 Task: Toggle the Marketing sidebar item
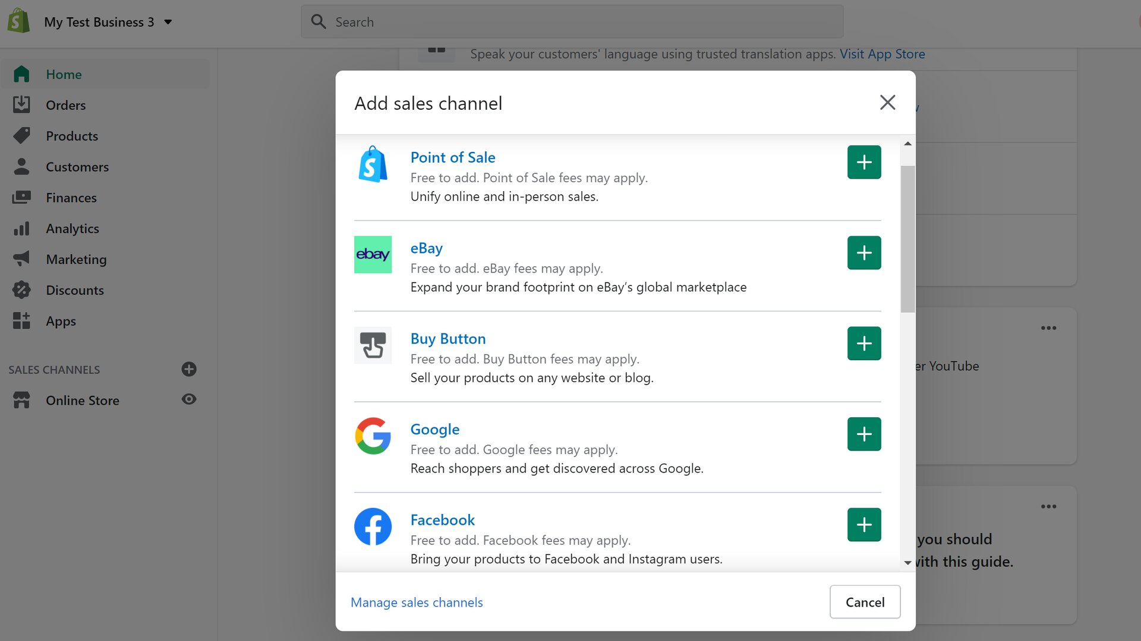coord(77,258)
